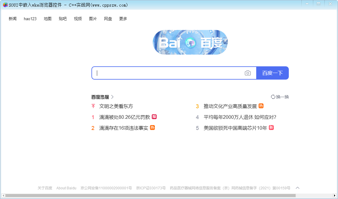This screenshot has height=199, width=338.
Task: Click rank number 3 in hot list
Action: point(197,106)
